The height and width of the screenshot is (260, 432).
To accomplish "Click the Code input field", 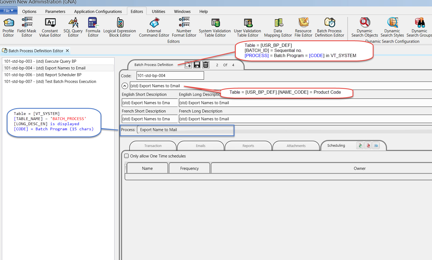I will 170,76.
